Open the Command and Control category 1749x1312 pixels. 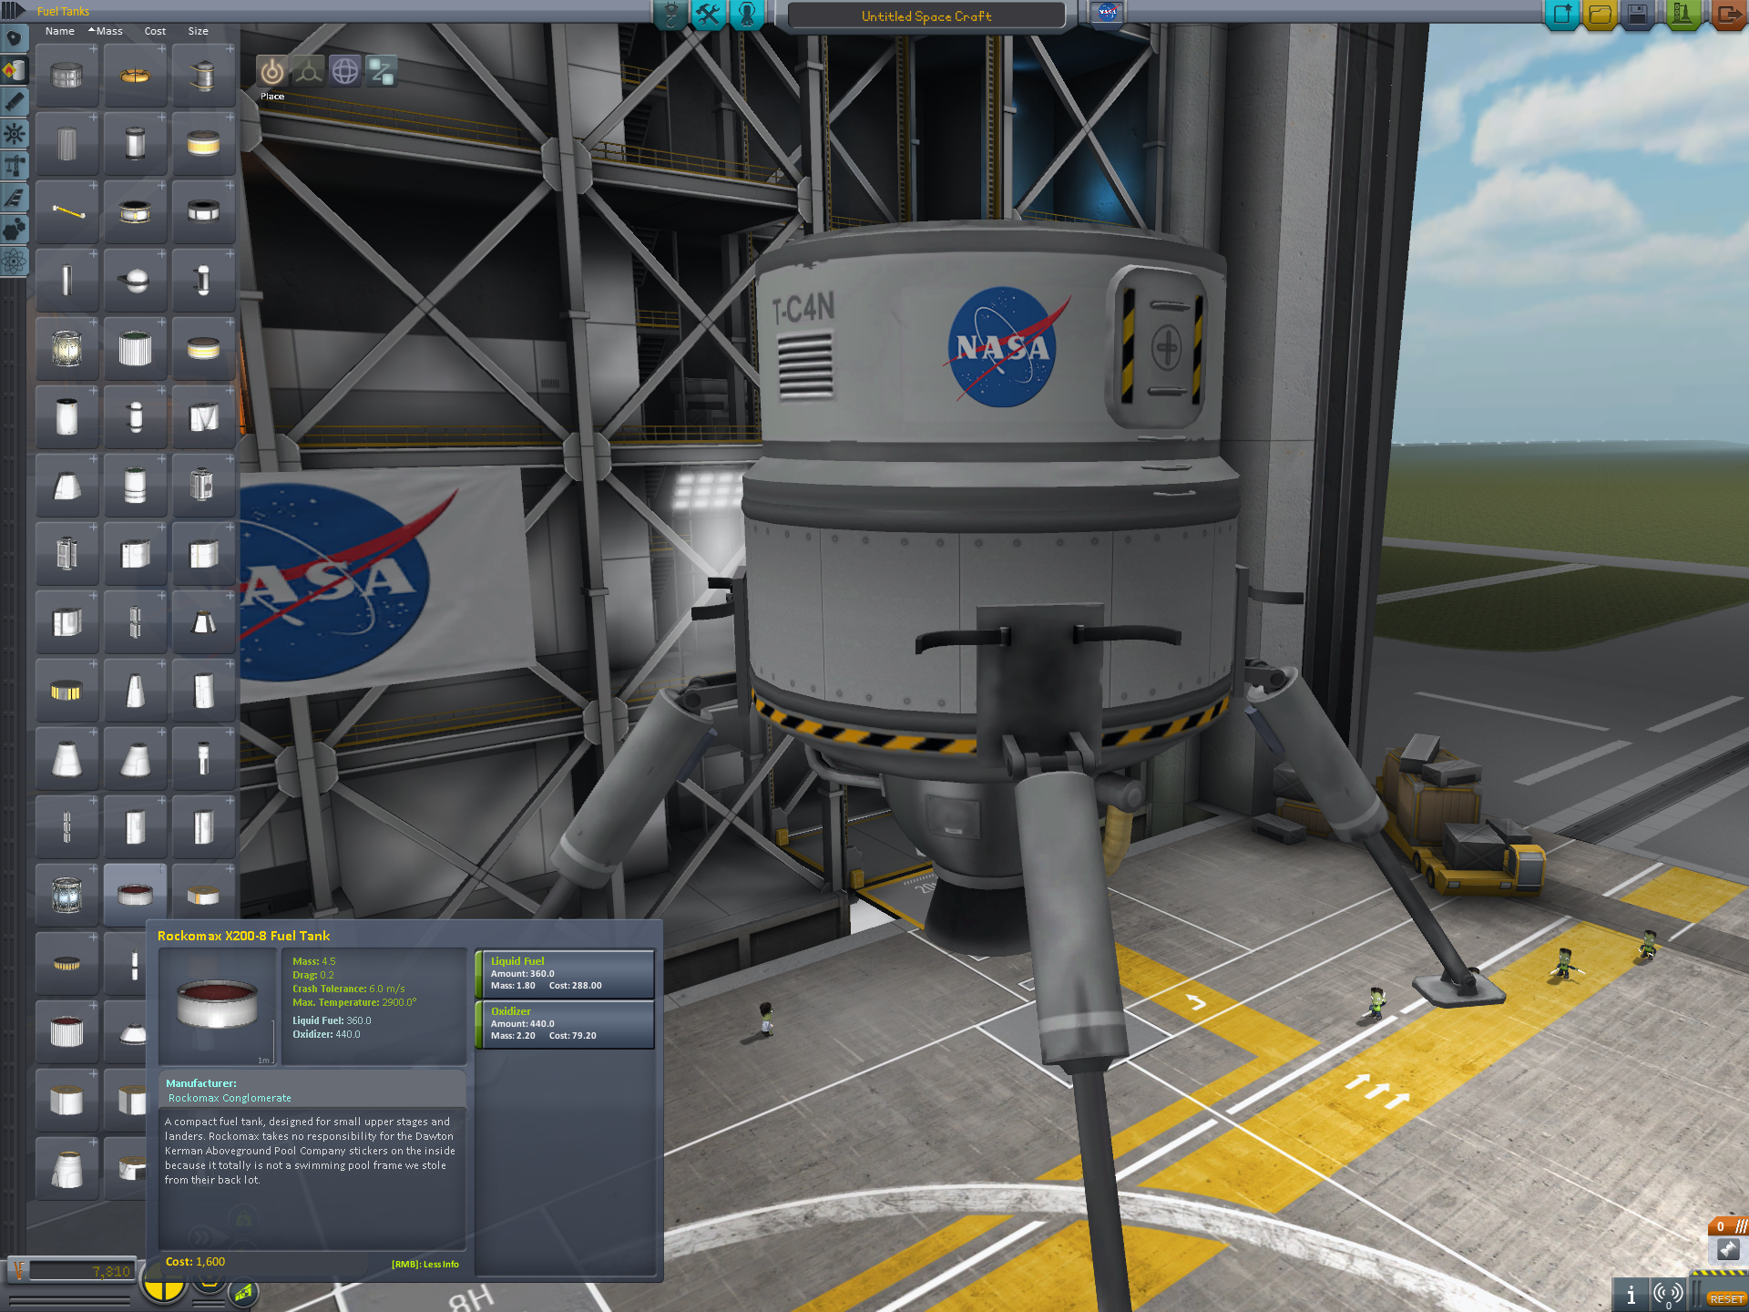(14, 134)
